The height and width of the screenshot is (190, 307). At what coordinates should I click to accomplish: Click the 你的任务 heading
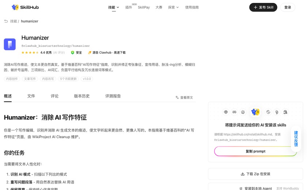[14, 153]
